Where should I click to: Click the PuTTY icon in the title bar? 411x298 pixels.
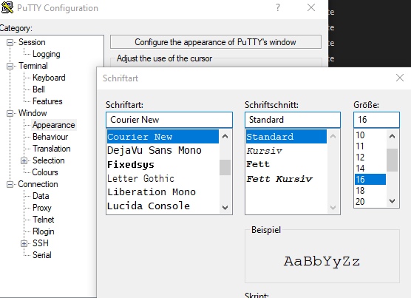pyautogui.click(x=7, y=7)
